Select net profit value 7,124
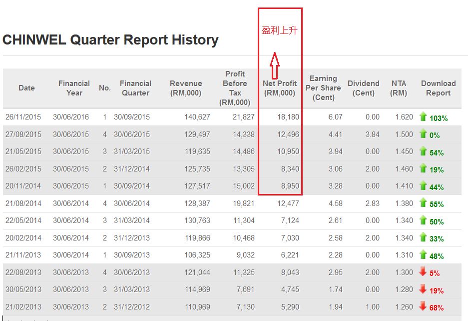Viewport: 468px width, 321px height. click(290, 220)
